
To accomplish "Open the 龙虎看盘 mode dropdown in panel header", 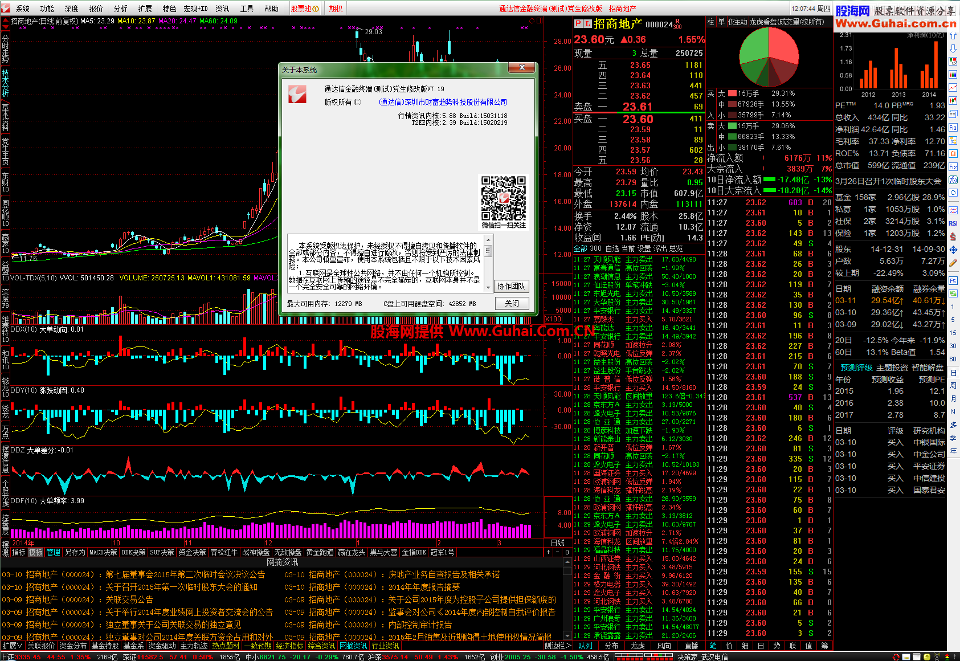I will pos(786,22).
